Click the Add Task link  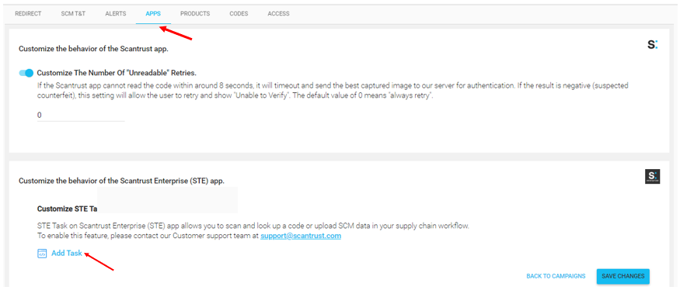click(67, 254)
